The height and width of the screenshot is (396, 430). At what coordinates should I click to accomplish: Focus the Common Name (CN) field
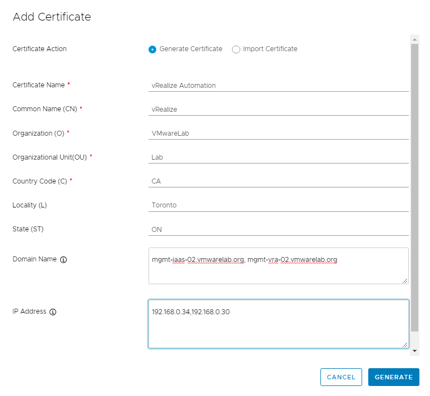pyautogui.click(x=278, y=110)
